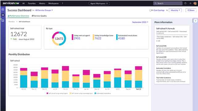Open the Favorites menu
198x111 pixels.
point(32,3)
